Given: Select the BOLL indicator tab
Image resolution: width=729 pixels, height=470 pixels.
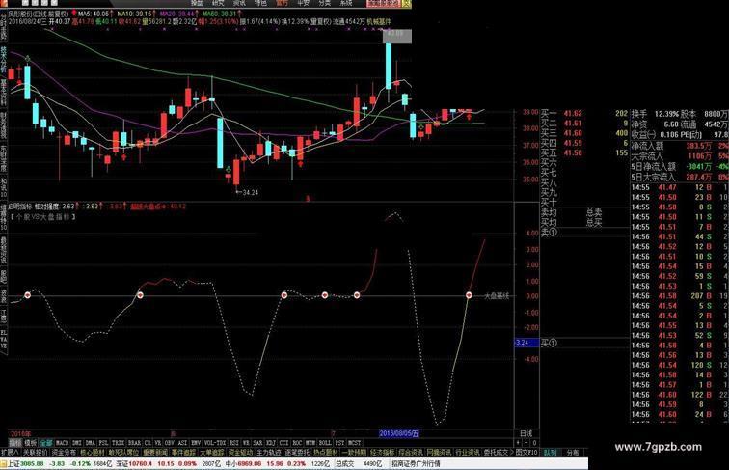Looking at the screenshot, I should tap(325, 443).
